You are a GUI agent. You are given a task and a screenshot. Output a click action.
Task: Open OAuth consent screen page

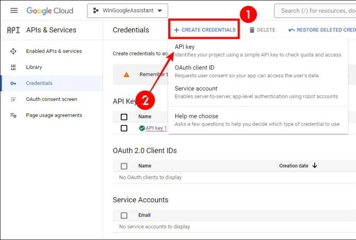[x=52, y=99]
